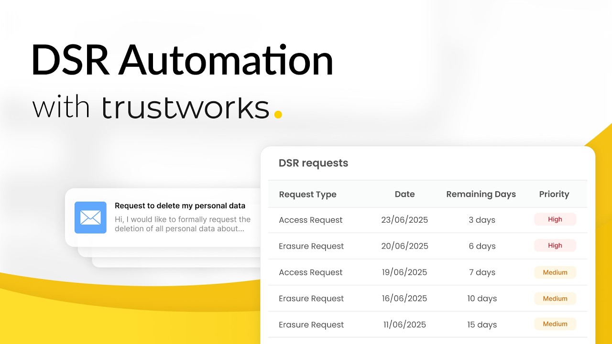Click the '10 days' remaining value
612x344 pixels.
481,299
